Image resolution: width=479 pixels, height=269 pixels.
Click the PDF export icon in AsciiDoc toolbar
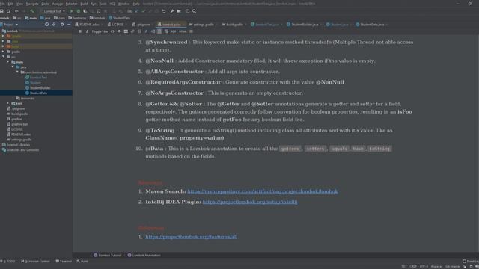coord(173,31)
